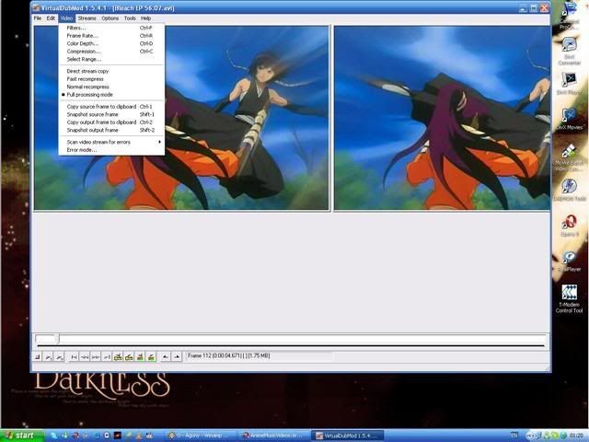589x442 pixels.
Task: Choose Error mode... menu entry
Action: pos(111,150)
